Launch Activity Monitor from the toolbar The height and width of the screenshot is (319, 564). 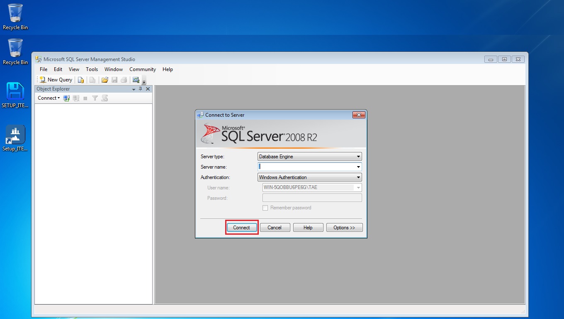pyautogui.click(x=136, y=80)
